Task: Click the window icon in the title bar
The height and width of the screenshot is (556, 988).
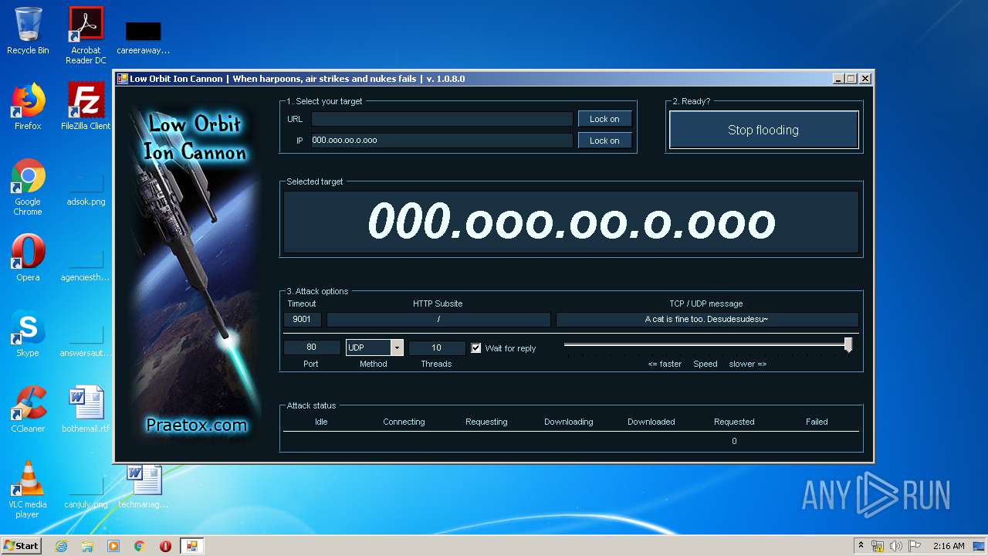Action: tap(122, 79)
